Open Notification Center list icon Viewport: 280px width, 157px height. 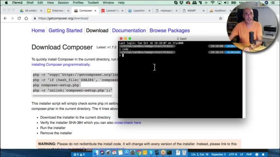(x=273, y=3)
